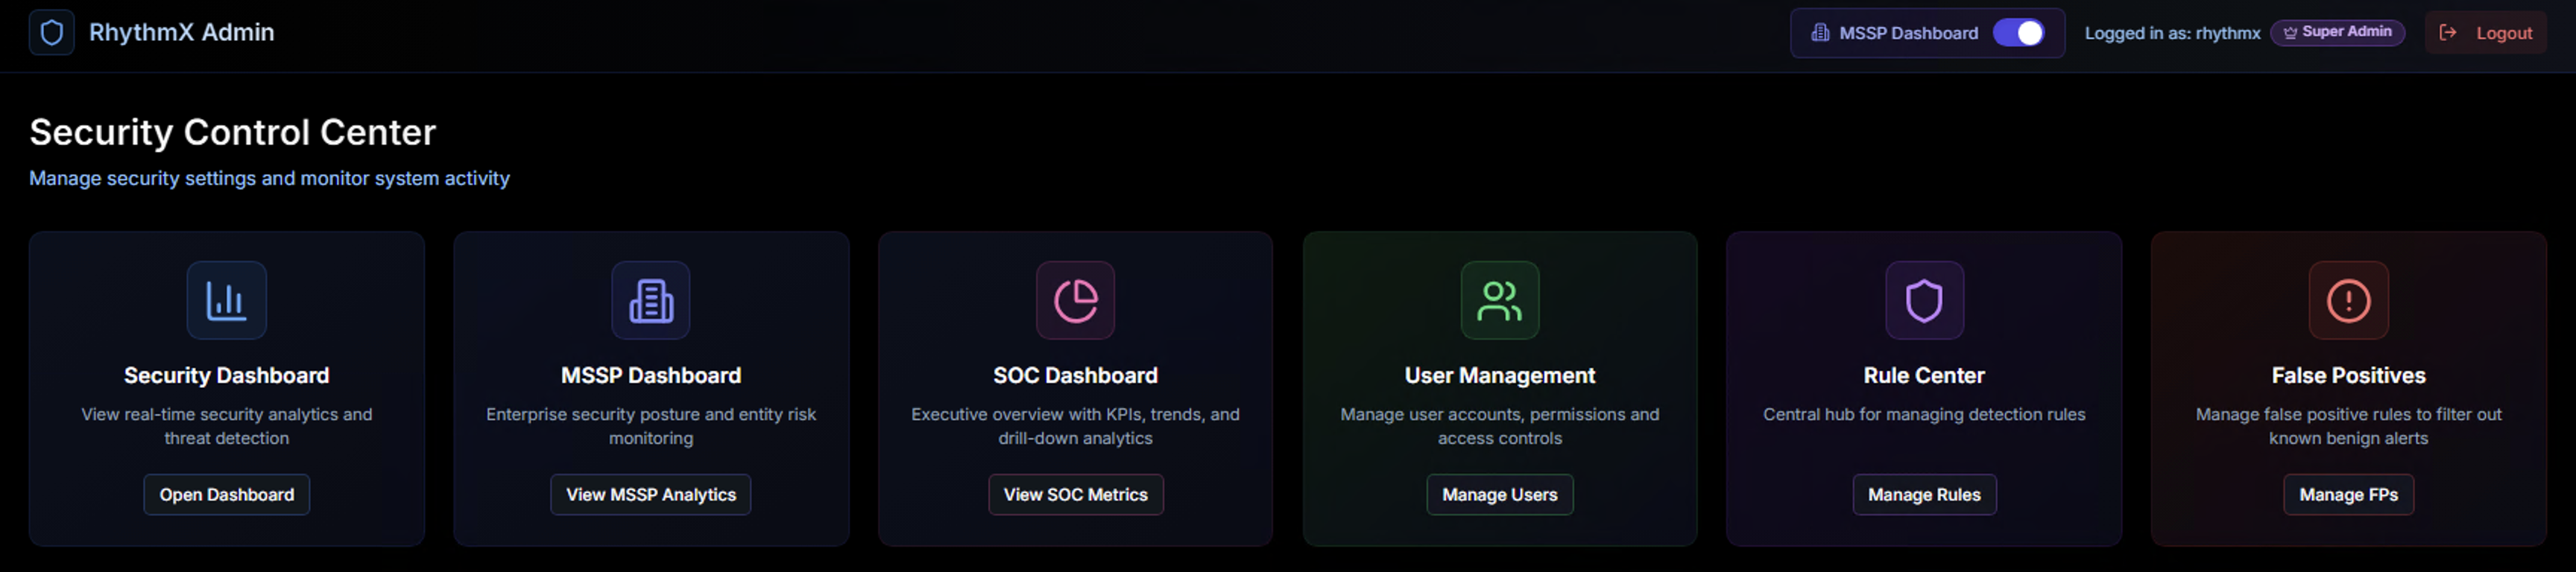Click the Rule Center shield icon
The image size is (2576, 572).
(1923, 300)
